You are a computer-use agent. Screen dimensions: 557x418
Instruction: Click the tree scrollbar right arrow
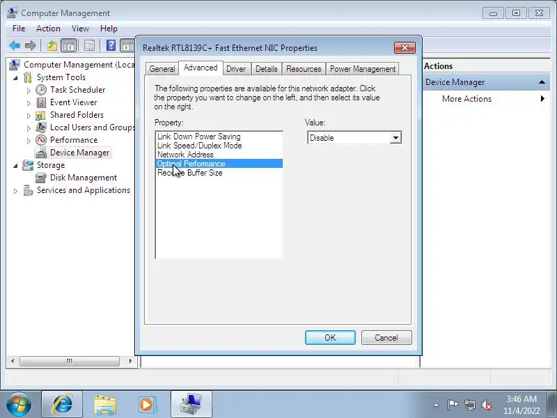click(130, 361)
